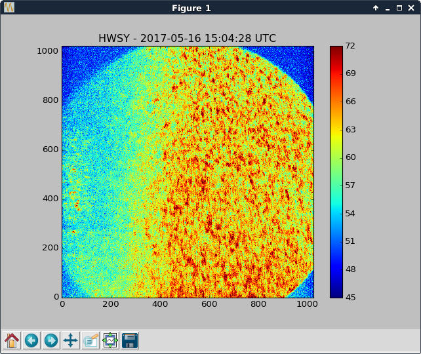Click the y-axis tick label 800
Image resolution: width=421 pixels, height=354 pixels.
pos(50,100)
